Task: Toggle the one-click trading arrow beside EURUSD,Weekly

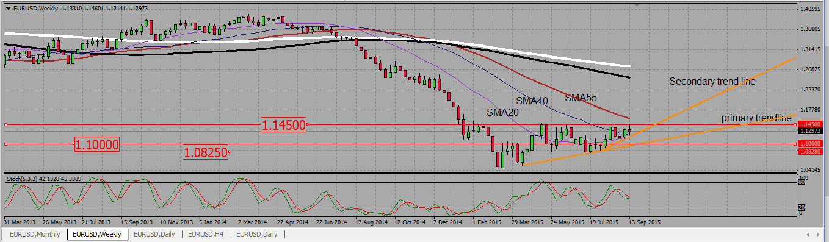Action: point(8,8)
